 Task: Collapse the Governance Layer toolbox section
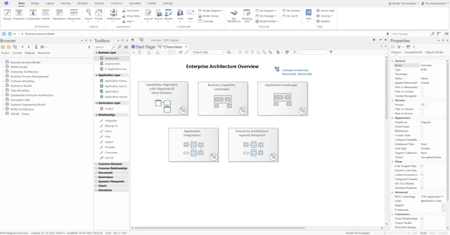[x=96, y=103]
